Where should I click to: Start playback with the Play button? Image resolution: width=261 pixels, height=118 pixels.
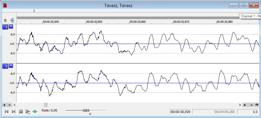28,112
